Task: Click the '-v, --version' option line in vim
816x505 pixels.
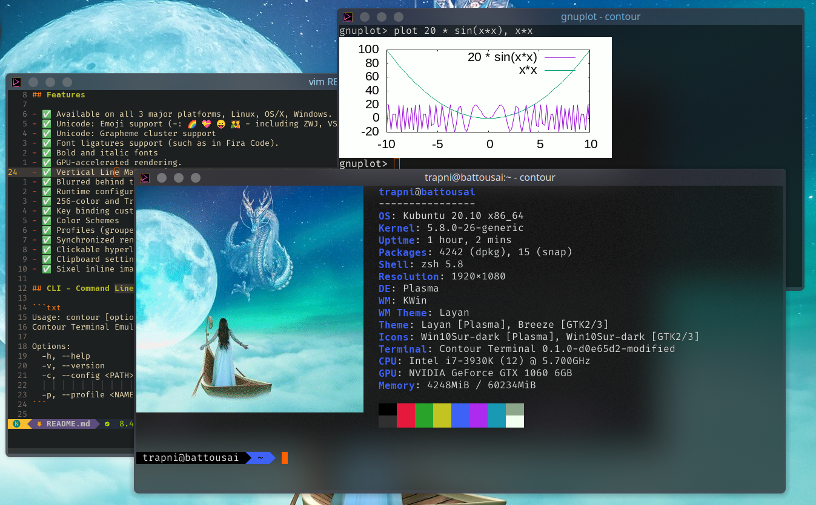Action: [73, 366]
